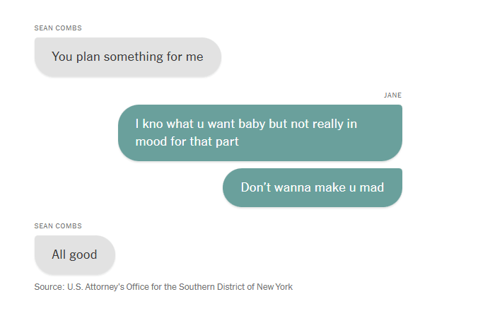Image resolution: width=490 pixels, height=316 pixels.
Task: Click the word 'baby' in teal bubble
Action: (x=252, y=124)
